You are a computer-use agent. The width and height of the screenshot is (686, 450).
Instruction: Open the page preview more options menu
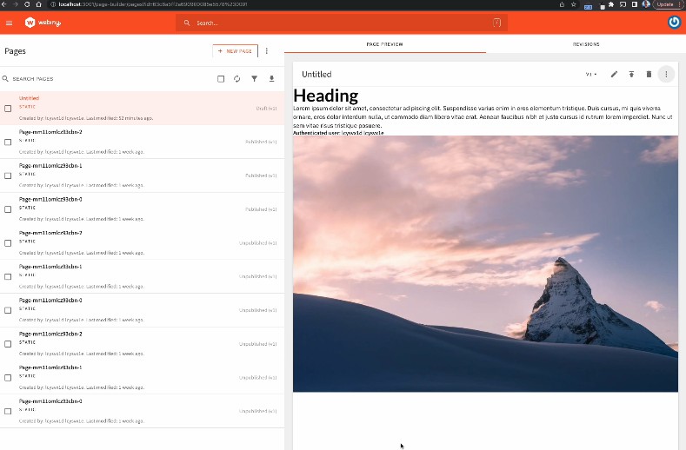point(666,75)
